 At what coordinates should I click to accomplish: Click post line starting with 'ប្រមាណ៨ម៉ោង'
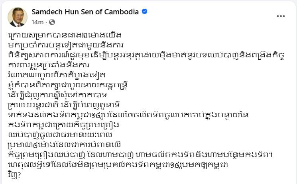[65, 145]
